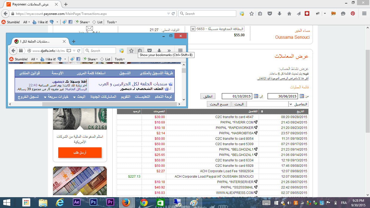The image size is (370, 208).
Task: Click the thumbs-down icon in the Payoneer window toolbar
Action: (52, 22)
